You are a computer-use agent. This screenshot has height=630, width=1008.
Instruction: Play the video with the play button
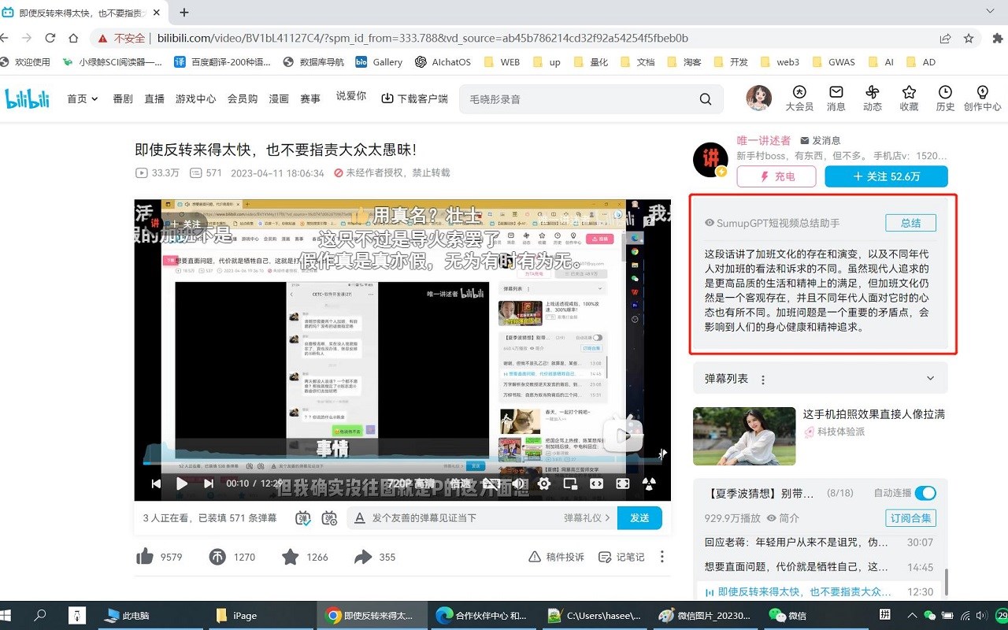tap(182, 484)
